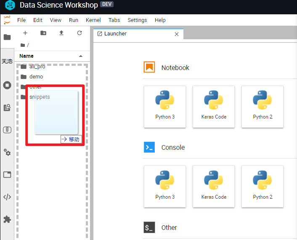
Task: Open the File menu
Action: 21,20
